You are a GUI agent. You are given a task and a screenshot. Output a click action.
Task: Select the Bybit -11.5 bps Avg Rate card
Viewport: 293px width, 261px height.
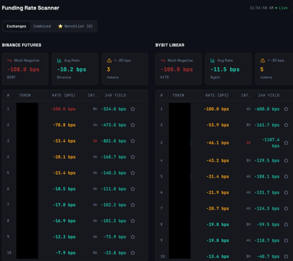pos(228,69)
